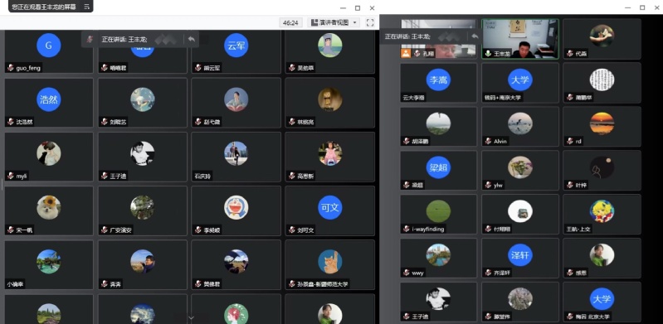The image size is (663, 324).
Task: Click the muted mic icon beside Alvin
Action: click(488, 141)
